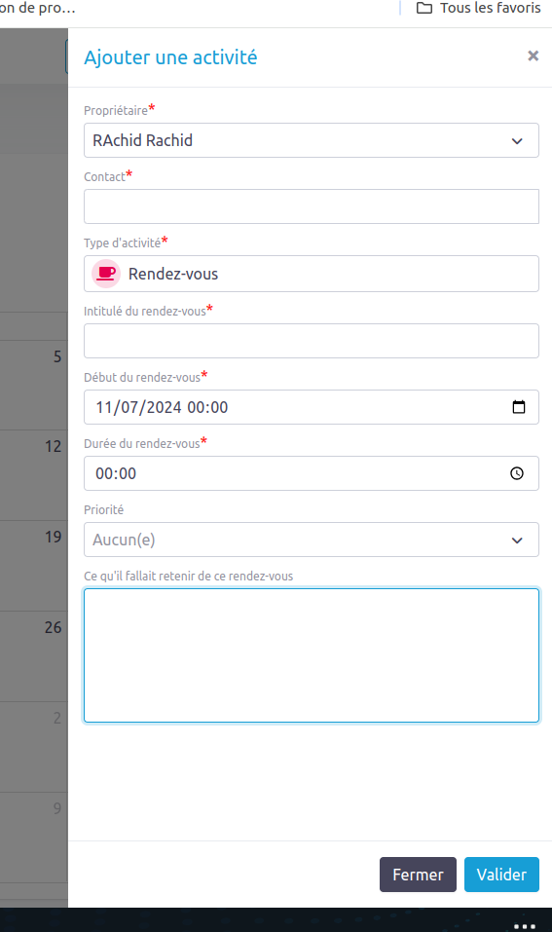Image resolution: width=552 pixels, height=932 pixels.
Task: Click the 11/07/2024 date value
Action: pyautogui.click(x=138, y=407)
